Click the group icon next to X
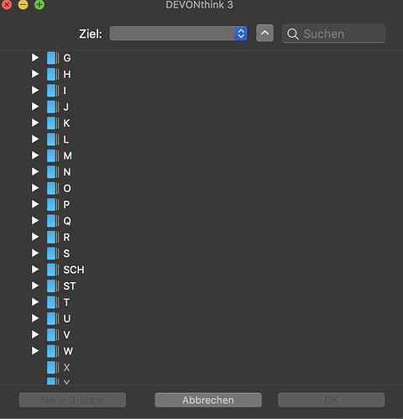Viewport: 403px width, 419px height. click(x=53, y=367)
